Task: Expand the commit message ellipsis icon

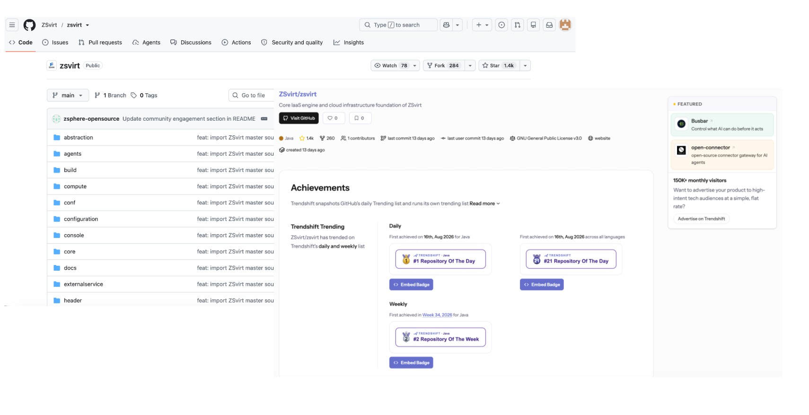Action: click(264, 119)
